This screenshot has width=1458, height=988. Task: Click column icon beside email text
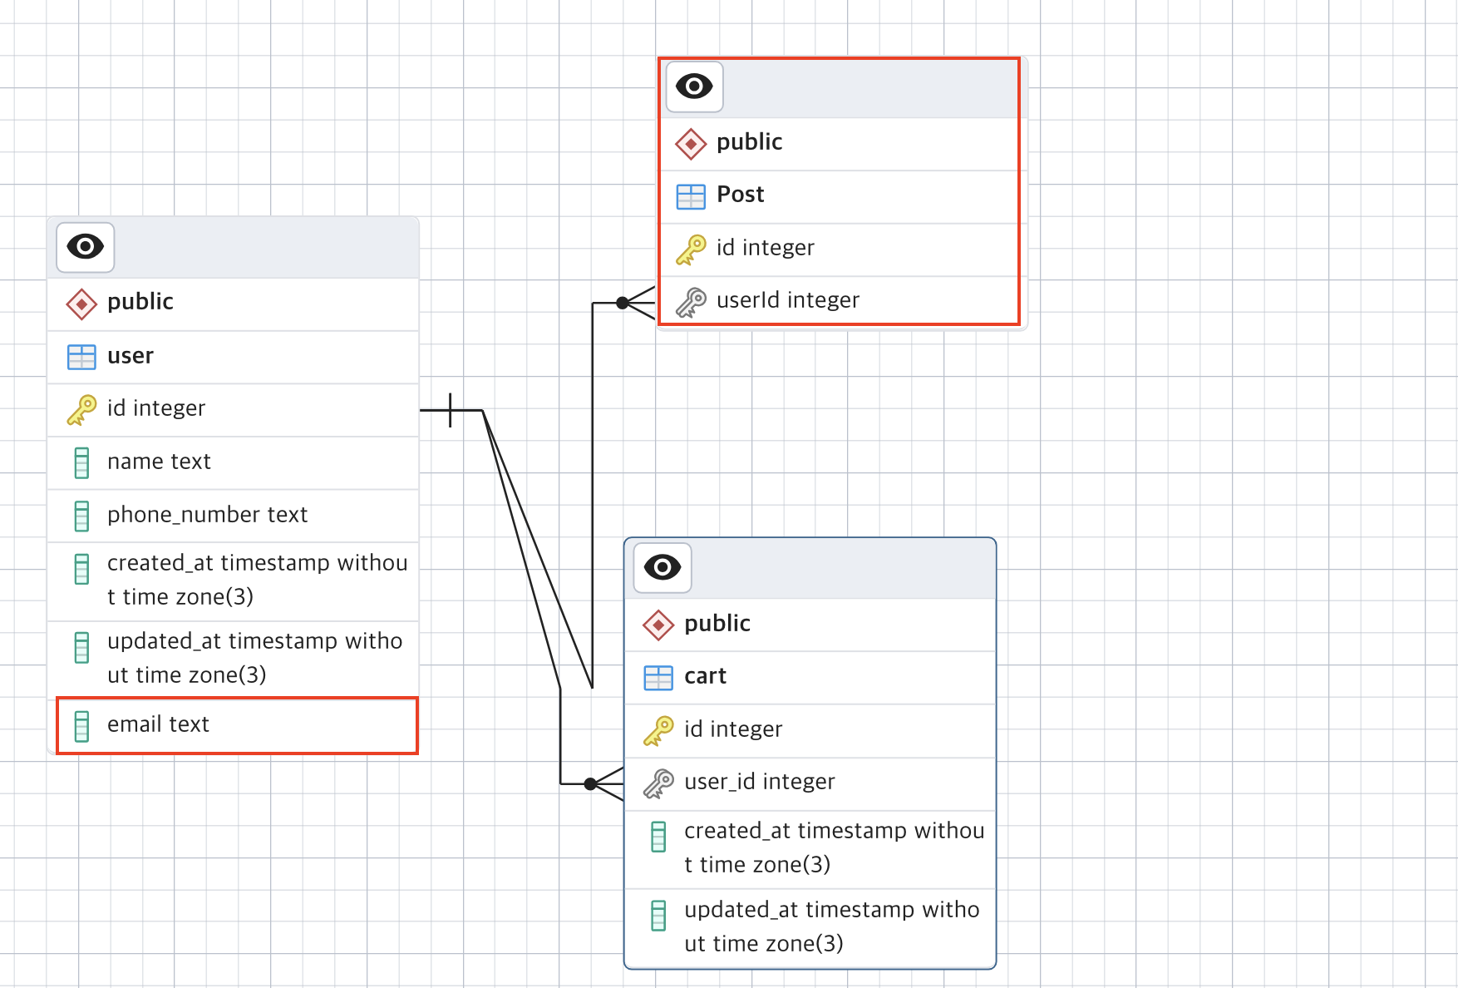(x=81, y=726)
